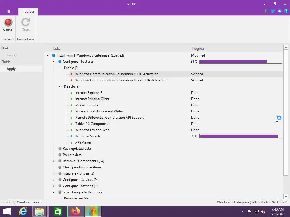Click blue dot beside Windows Search
Viewport: 290px width, 217px height.
coord(72,136)
